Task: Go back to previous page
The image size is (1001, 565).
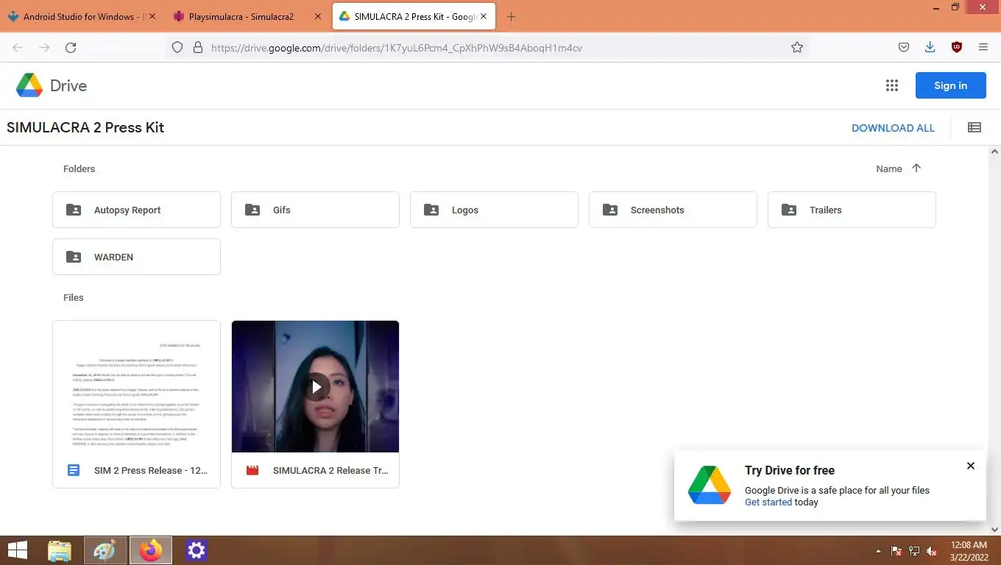Action: tap(18, 48)
